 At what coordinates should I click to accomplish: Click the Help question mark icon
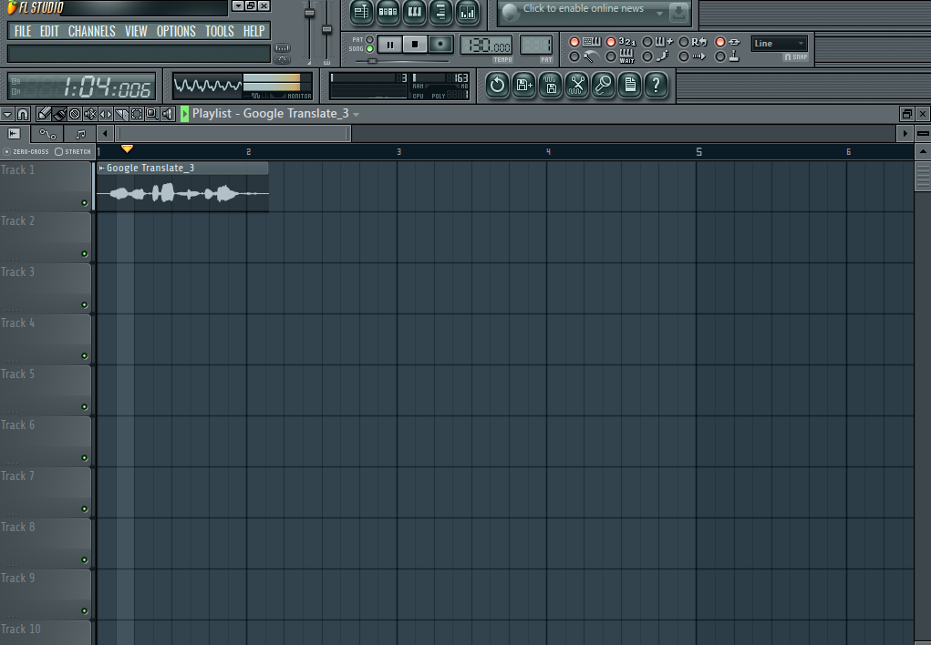657,86
